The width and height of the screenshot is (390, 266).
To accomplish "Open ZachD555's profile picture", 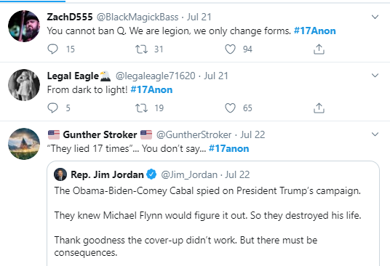I will (24, 26).
